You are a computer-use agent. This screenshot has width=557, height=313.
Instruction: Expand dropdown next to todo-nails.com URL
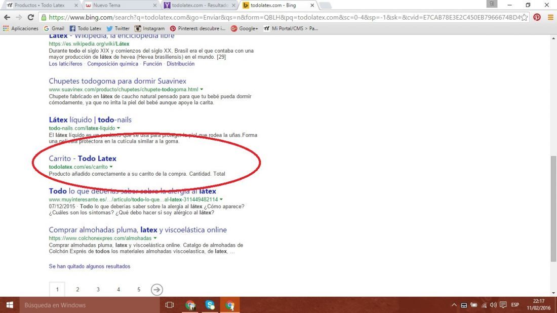(118, 128)
